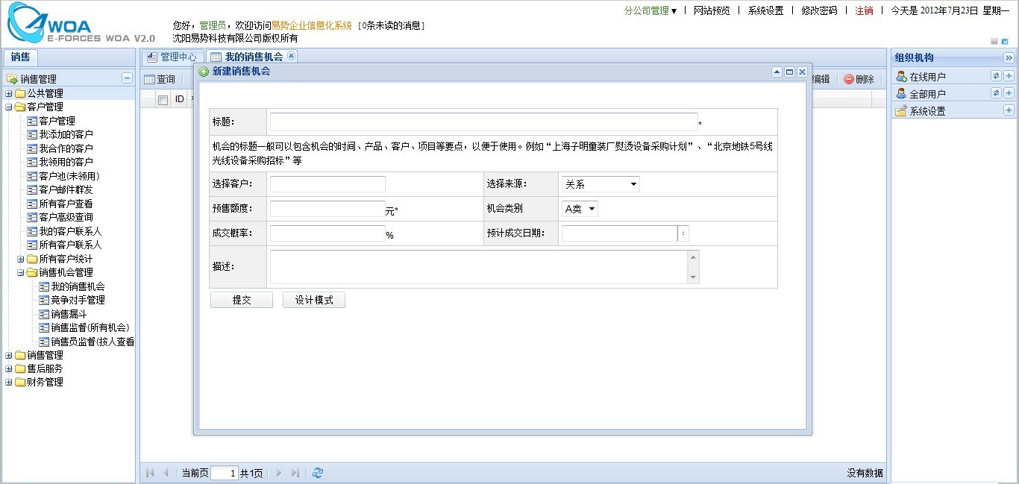This screenshot has width=1019, height=484.
Task: Switch to the management center (管理中心) tab
Action: pyautogui.click(x=172, y=57)
